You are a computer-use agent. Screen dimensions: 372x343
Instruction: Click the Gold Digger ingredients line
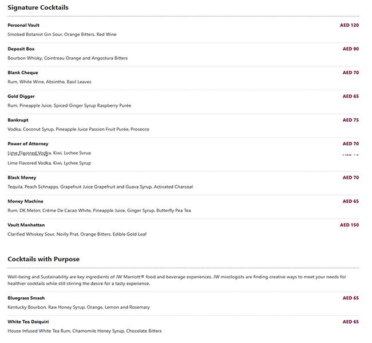click(x=69, y=106)
